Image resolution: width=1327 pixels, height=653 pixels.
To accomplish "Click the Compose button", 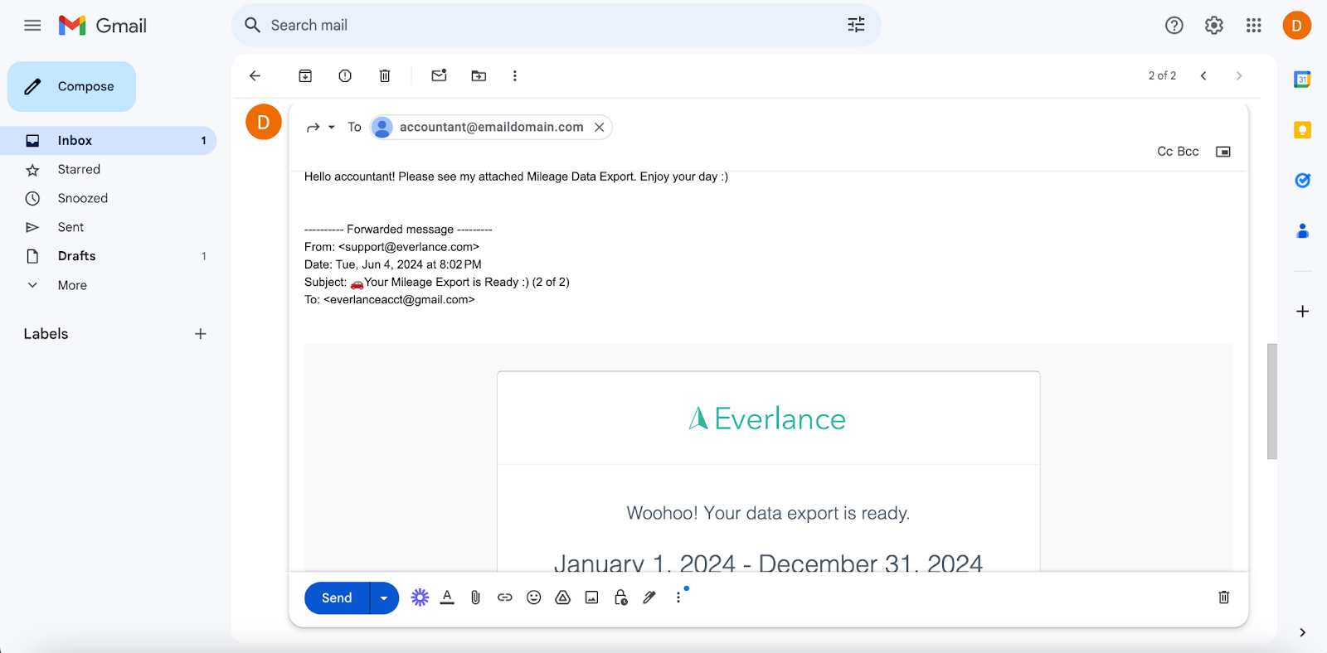I will (x=72, y=87).
